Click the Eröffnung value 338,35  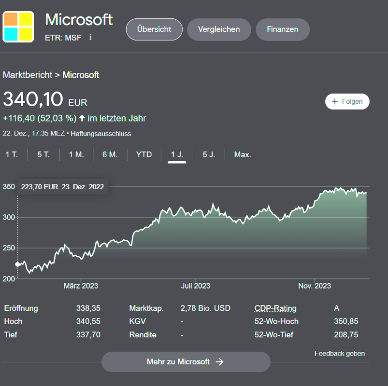tap(88, 308)
